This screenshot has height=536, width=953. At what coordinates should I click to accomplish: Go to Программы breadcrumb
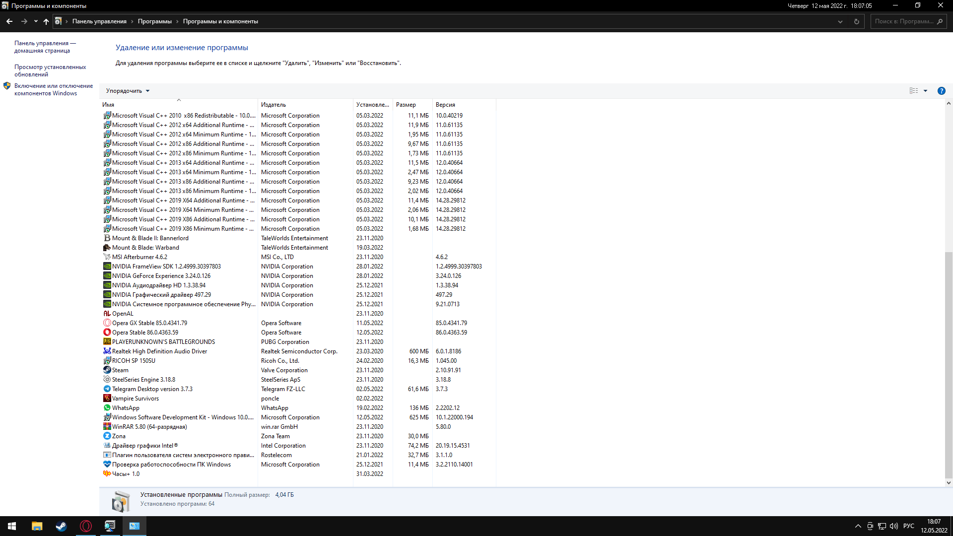coord(155,21)
